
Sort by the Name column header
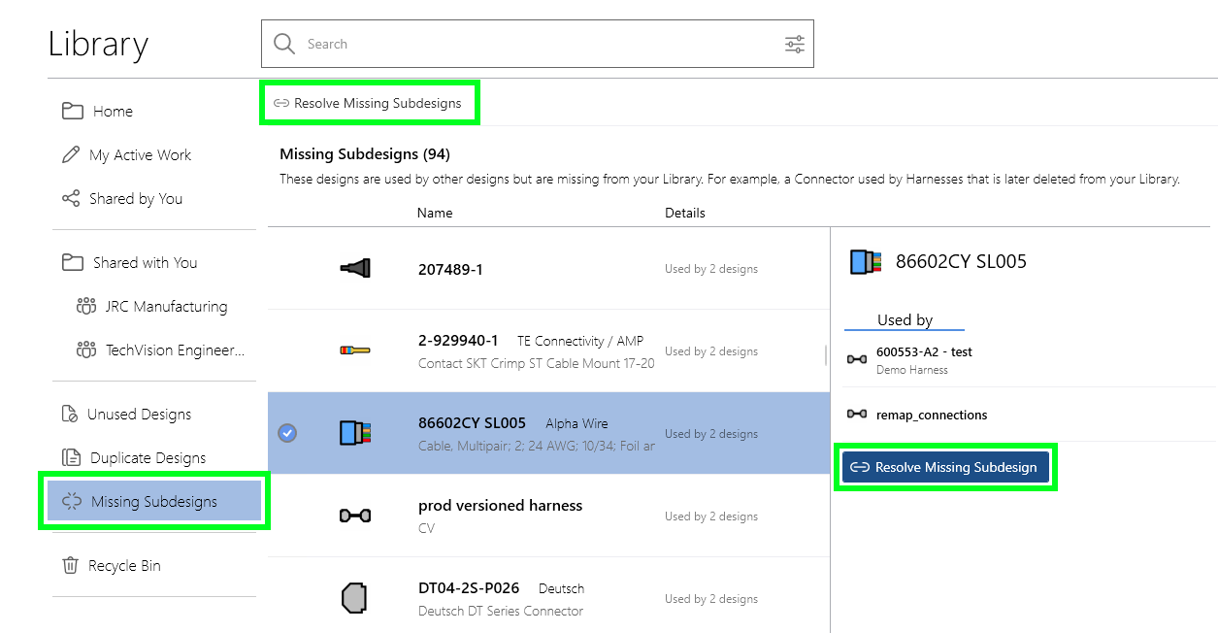click(435, 213)
